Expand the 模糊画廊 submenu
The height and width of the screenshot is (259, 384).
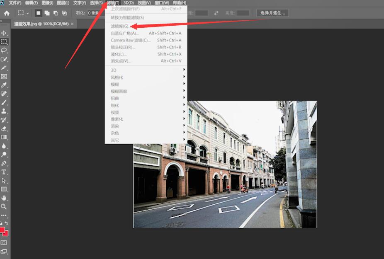pyautogui.click(x=146, y=91)
